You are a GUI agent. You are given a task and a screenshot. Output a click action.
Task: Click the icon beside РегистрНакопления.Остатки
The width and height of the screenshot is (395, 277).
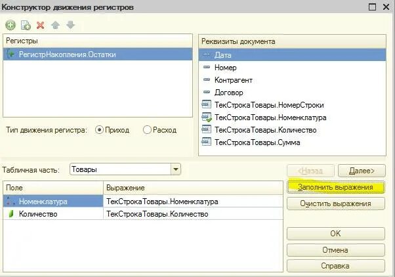tap(10, 54)
